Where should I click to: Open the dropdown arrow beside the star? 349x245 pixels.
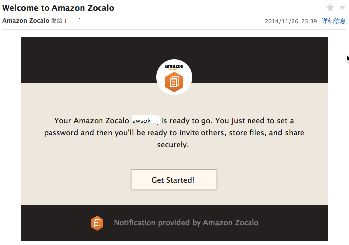(342, 8)
